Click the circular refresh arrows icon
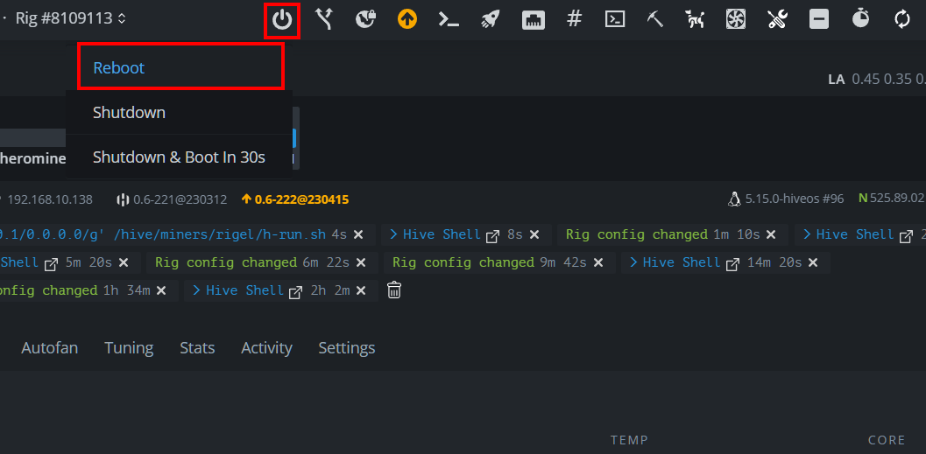This screenshot has height=454, width=926. [901, 19]
